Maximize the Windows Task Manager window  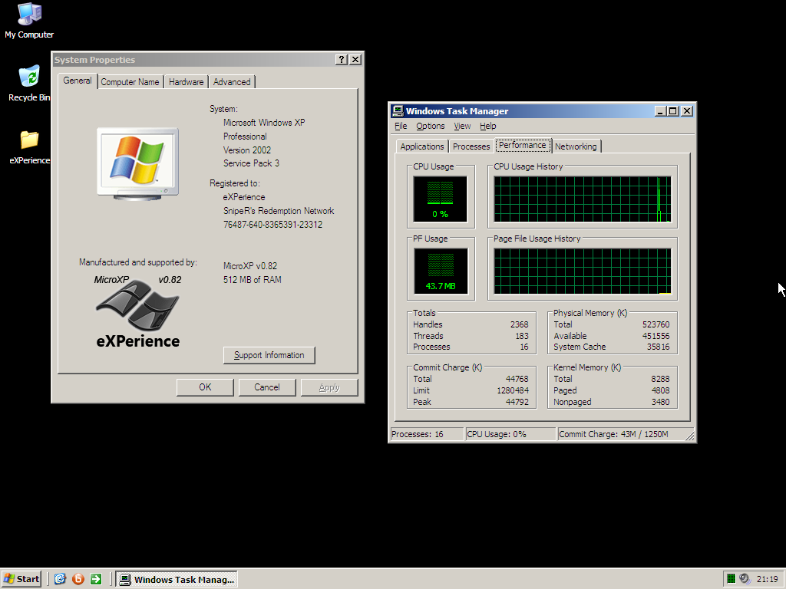coord(672,110)
